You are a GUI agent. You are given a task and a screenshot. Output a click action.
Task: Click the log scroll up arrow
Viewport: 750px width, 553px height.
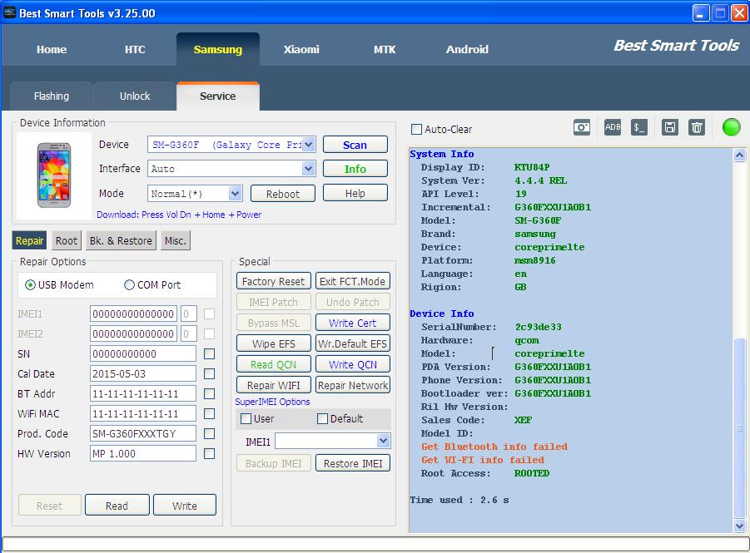pyautogui.click(x=739, y=155)
